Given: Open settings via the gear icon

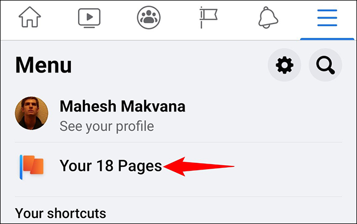Looking at the screenshot, I should [284, 66].
